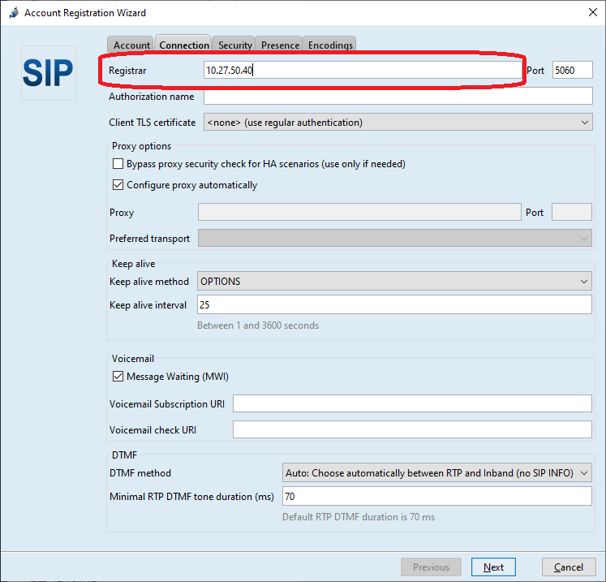Focus the Authorization name field
The width and height of the screenshot is (606, 582).
(398, 97)
